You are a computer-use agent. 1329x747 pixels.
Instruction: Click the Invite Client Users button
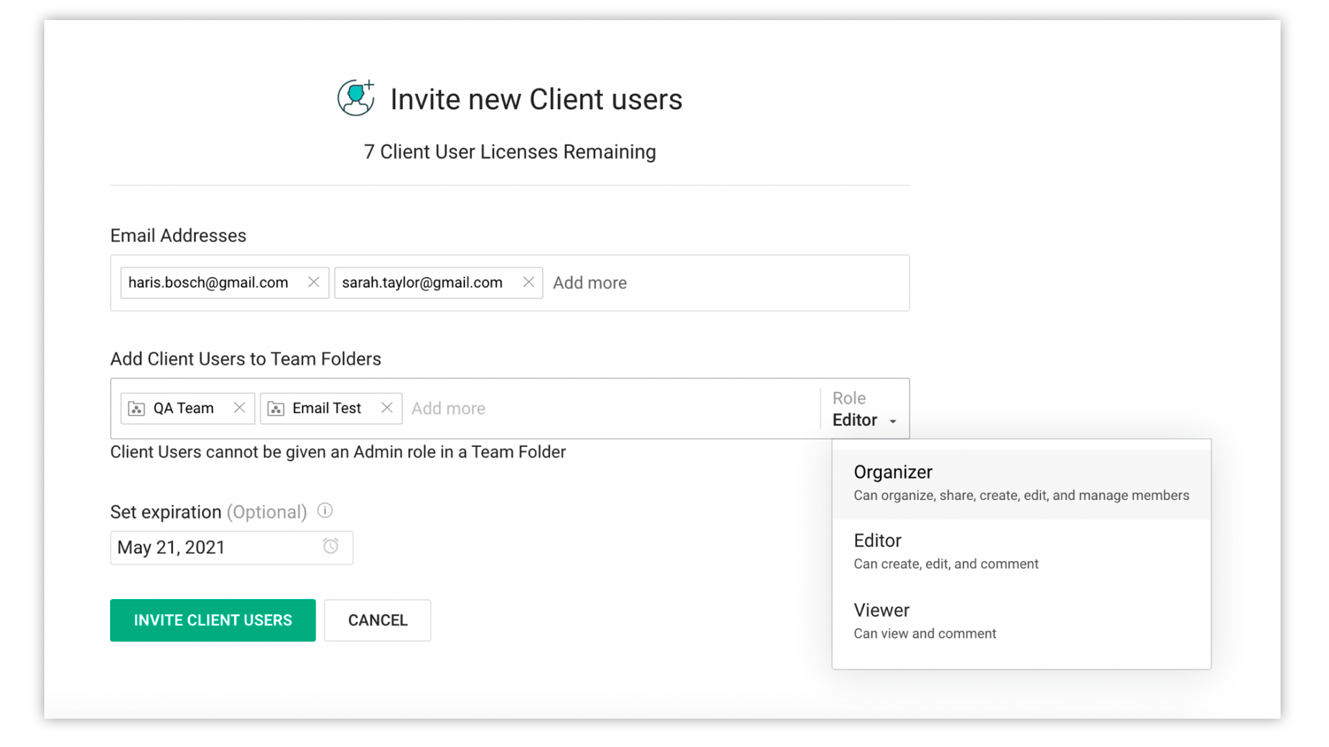213,620
